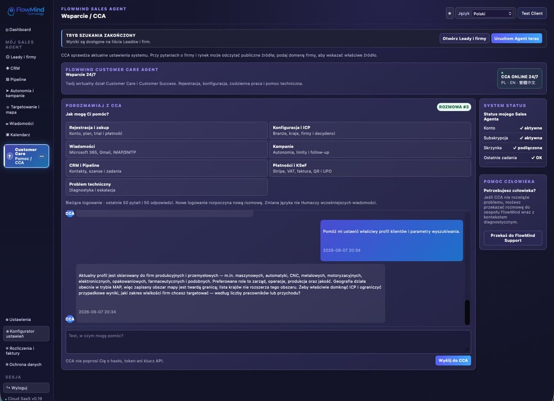Select the Rejestracja i zakup topic card
The image size is (554, 401).
pos(166,130)
